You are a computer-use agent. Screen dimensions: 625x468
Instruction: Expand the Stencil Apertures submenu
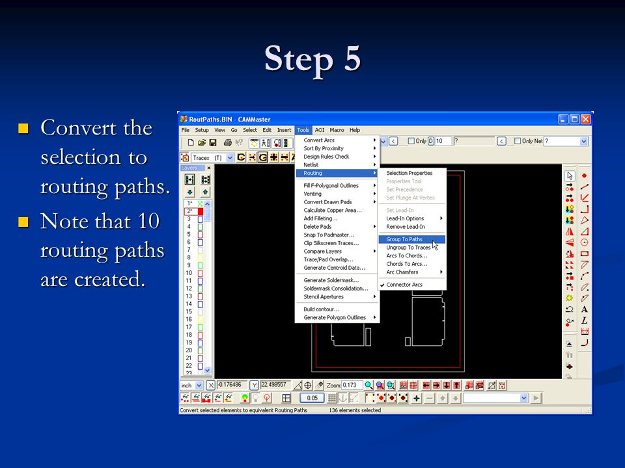click(x=337, y=297)
